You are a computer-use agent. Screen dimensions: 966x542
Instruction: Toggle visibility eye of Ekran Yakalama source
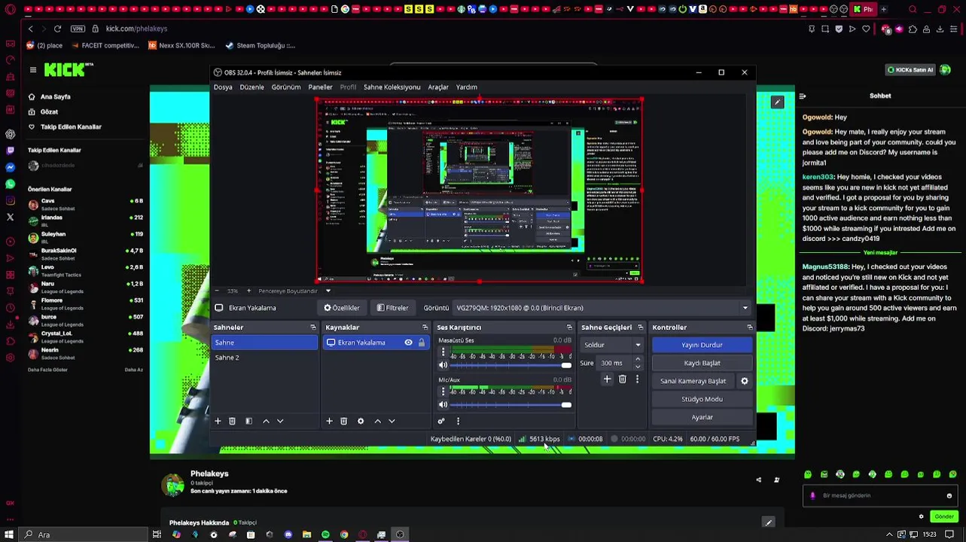(408, 343)
